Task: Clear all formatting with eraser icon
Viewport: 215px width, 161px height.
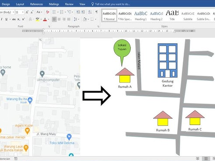Action: click(47, 12)
